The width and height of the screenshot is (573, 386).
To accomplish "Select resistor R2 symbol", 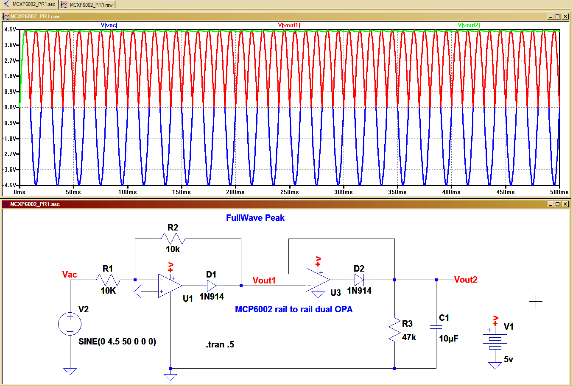I will [x=172, y=239].
